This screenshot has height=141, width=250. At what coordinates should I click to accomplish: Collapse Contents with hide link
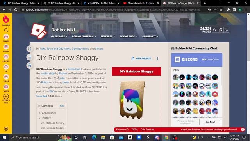point(62,106)
